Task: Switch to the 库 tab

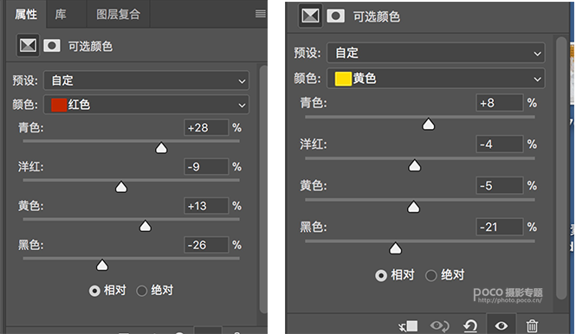Action: pos(61,15)
